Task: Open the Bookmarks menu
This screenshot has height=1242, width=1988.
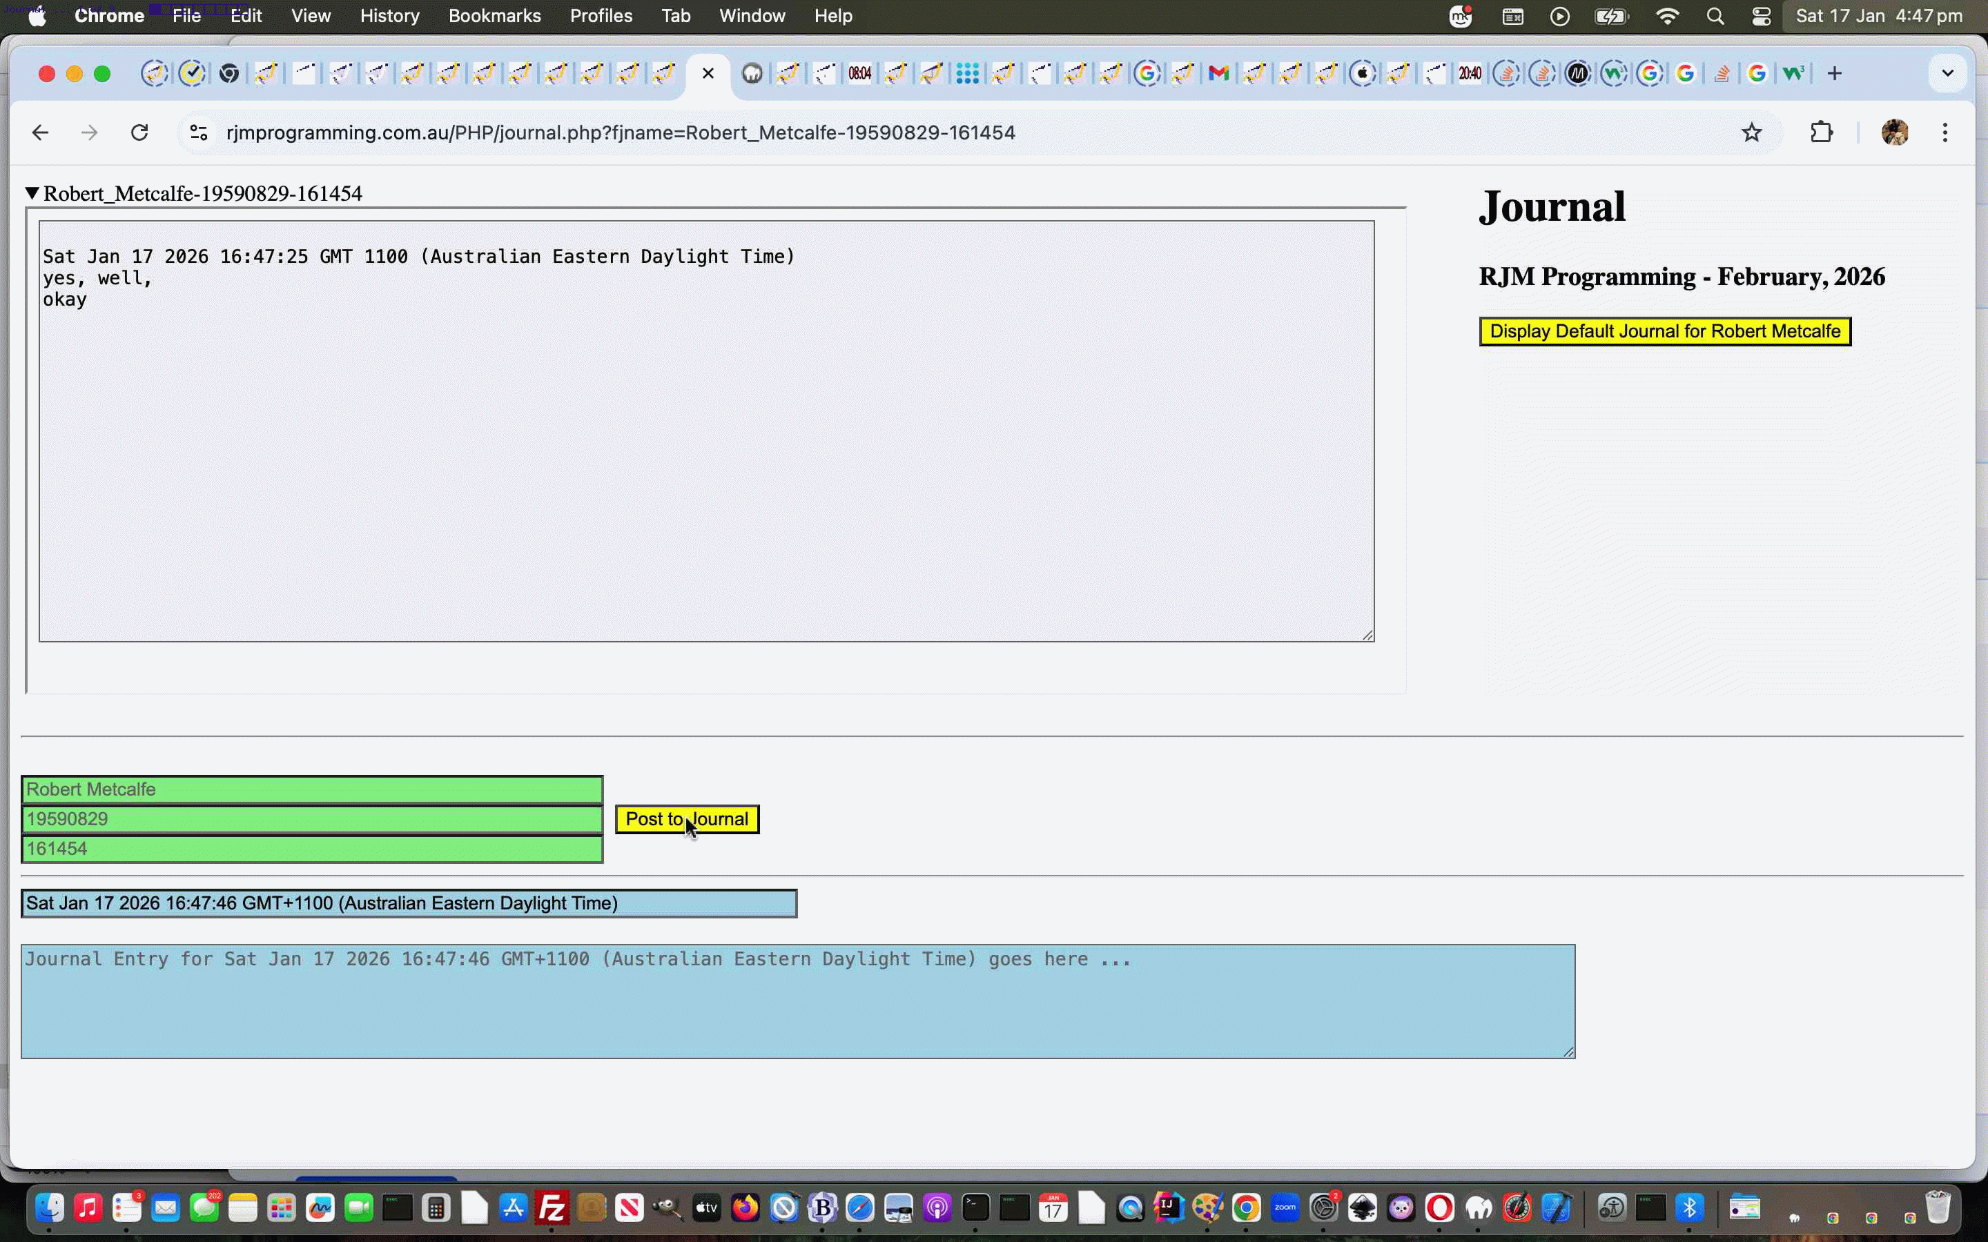Action: click(x=494, y=16)
